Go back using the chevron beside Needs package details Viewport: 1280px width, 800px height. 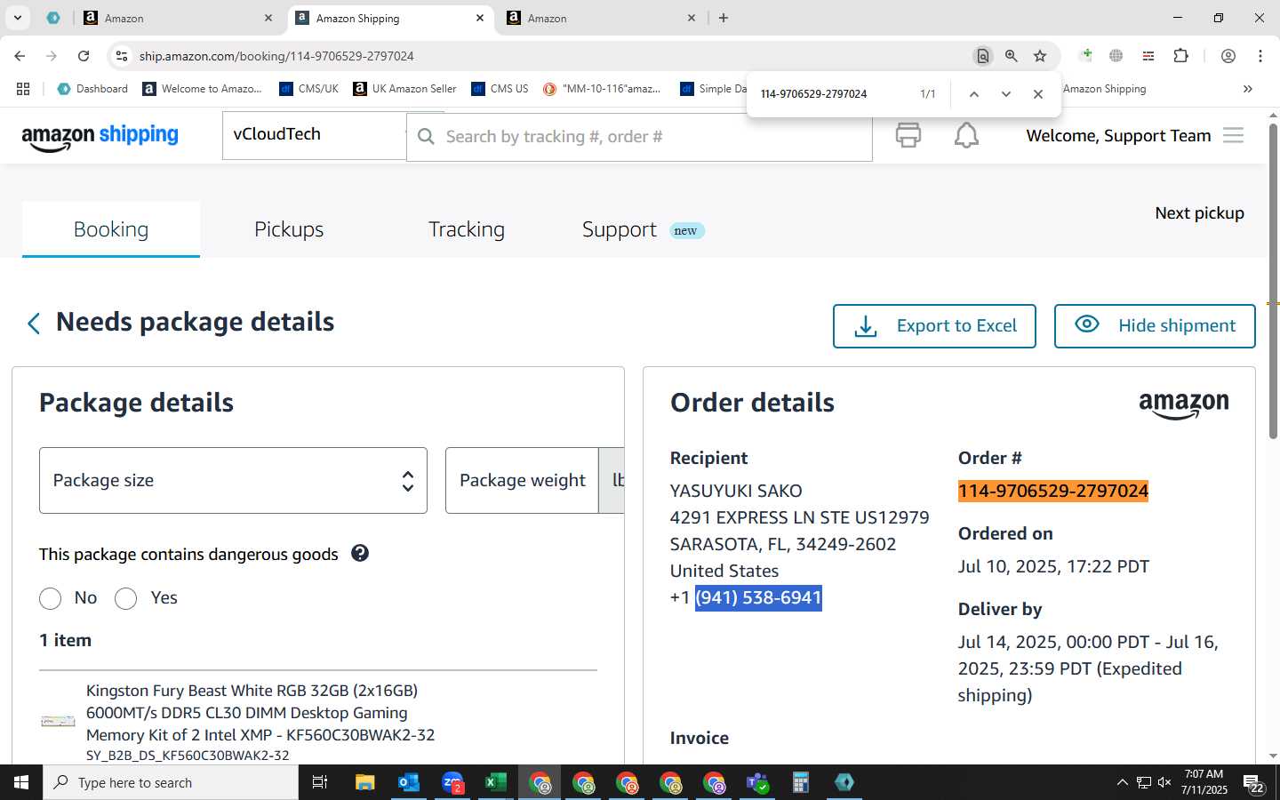tap(34, 323)
